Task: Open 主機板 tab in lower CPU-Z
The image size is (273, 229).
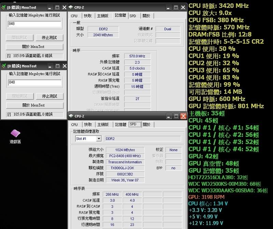Action: pyautogui.click(x=103, y=125)
